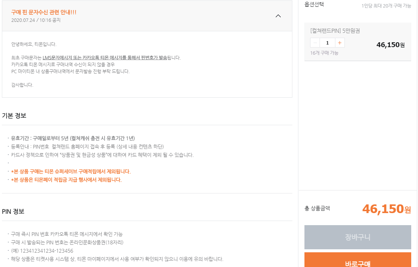Click the orange total price 46,150원
Screen dimensions: 418x267
pyautogui.click(x=387, y=209)
